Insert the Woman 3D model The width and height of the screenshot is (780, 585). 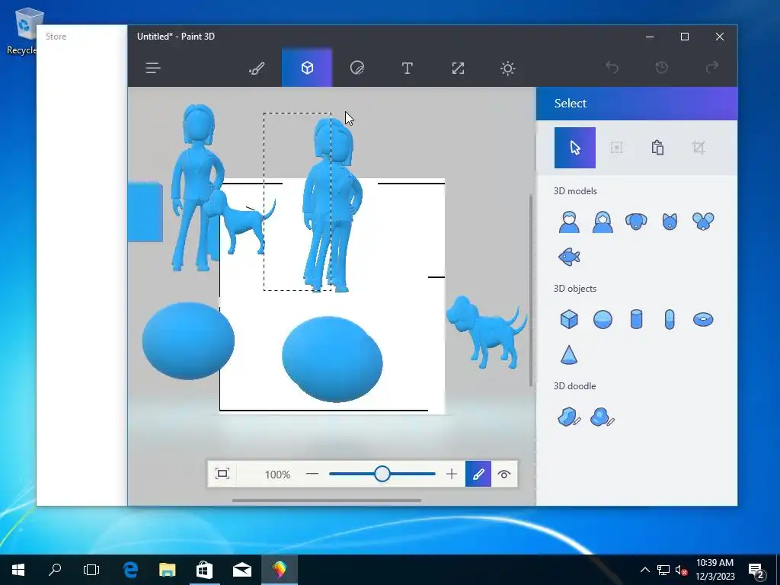[603, 222]
